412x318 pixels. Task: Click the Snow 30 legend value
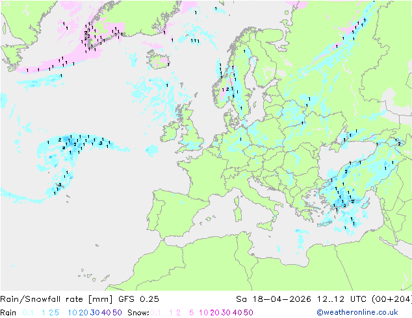[x=226, y=313]
